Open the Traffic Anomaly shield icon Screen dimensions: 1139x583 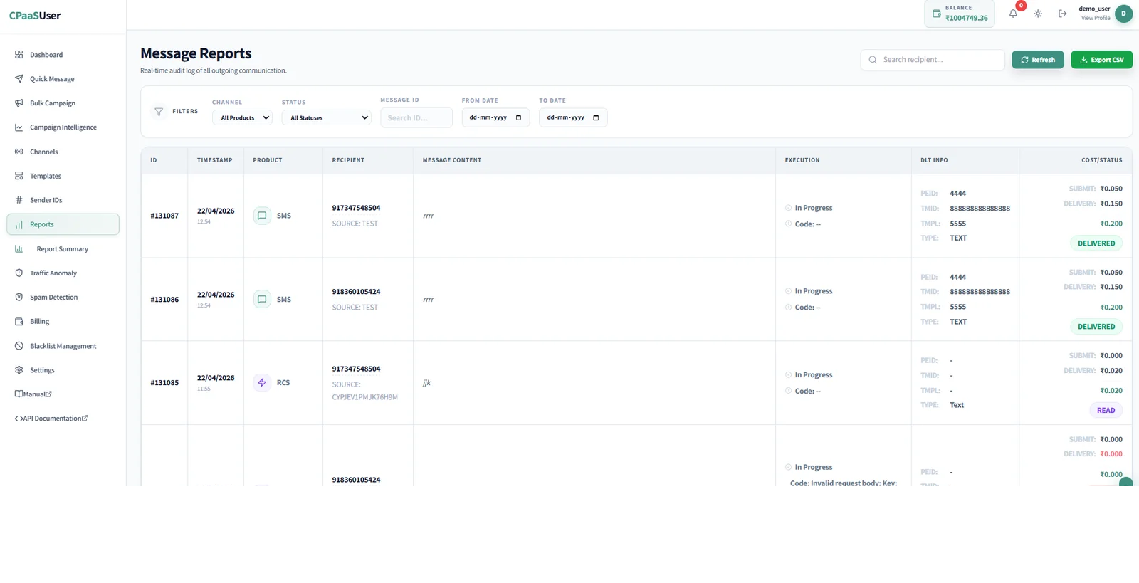tap(19, 273)
